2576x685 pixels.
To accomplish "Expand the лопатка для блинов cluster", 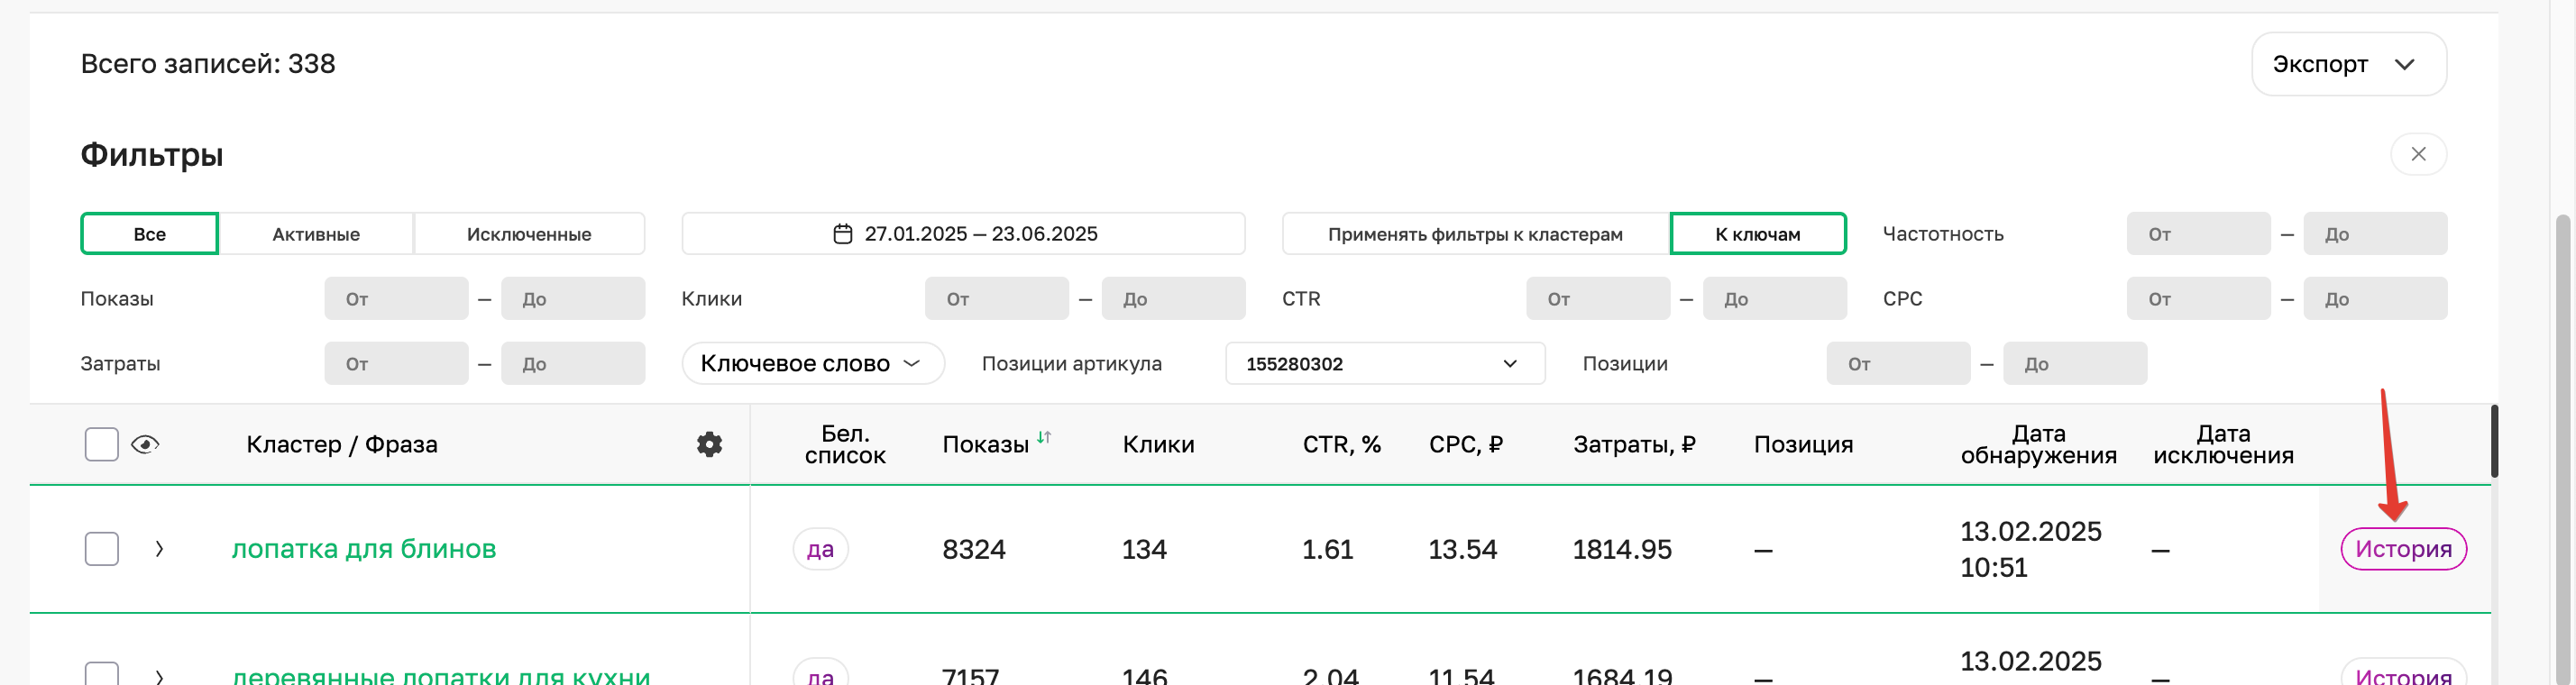I will pos(159,549).
